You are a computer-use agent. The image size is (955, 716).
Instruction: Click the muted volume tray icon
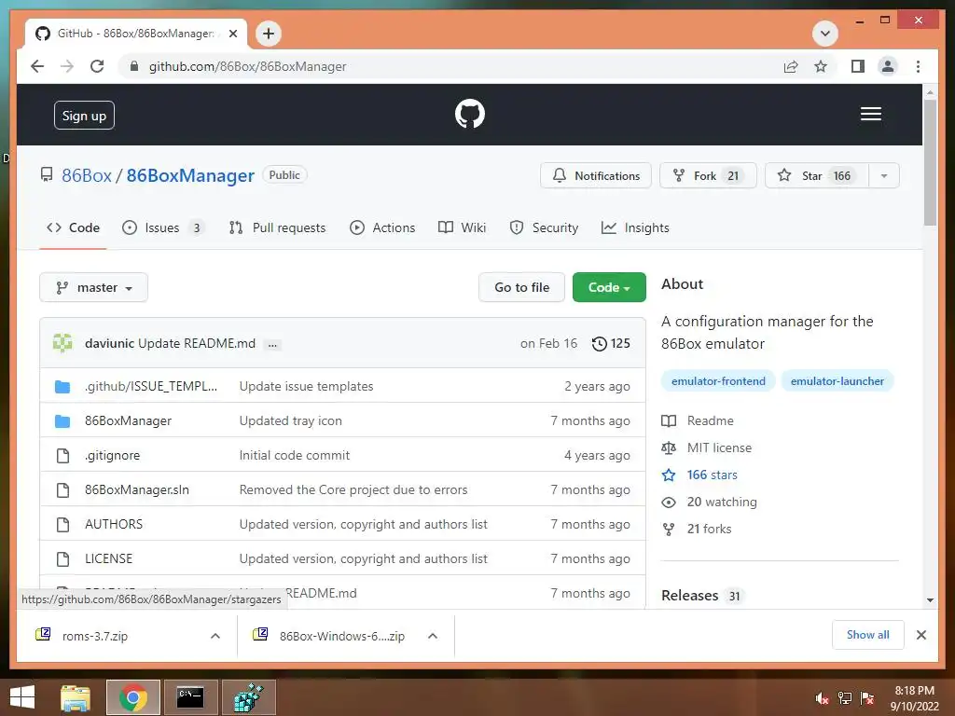pos(822,698)
